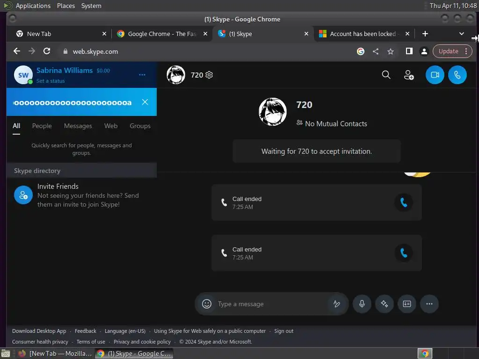Click the add people to group icon
This screenshot has height=359, width=479.
[x=409, y=75]
